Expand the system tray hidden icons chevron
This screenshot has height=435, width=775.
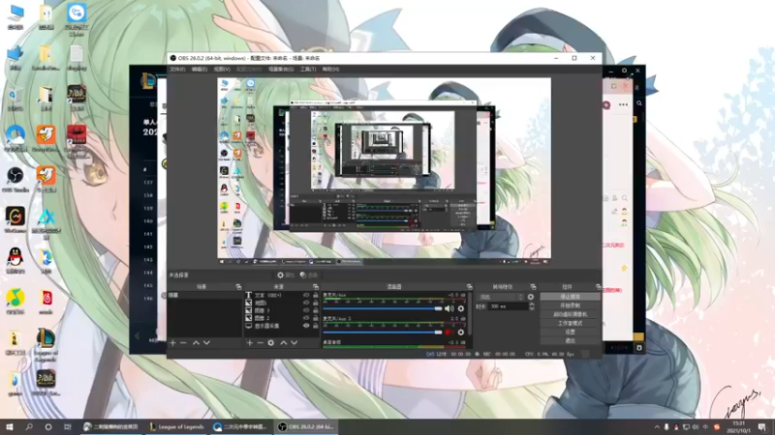point(657,427)
